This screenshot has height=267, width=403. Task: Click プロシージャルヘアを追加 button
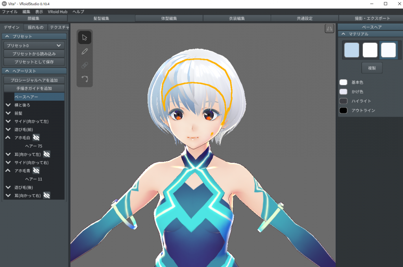[x=34, y=80]
